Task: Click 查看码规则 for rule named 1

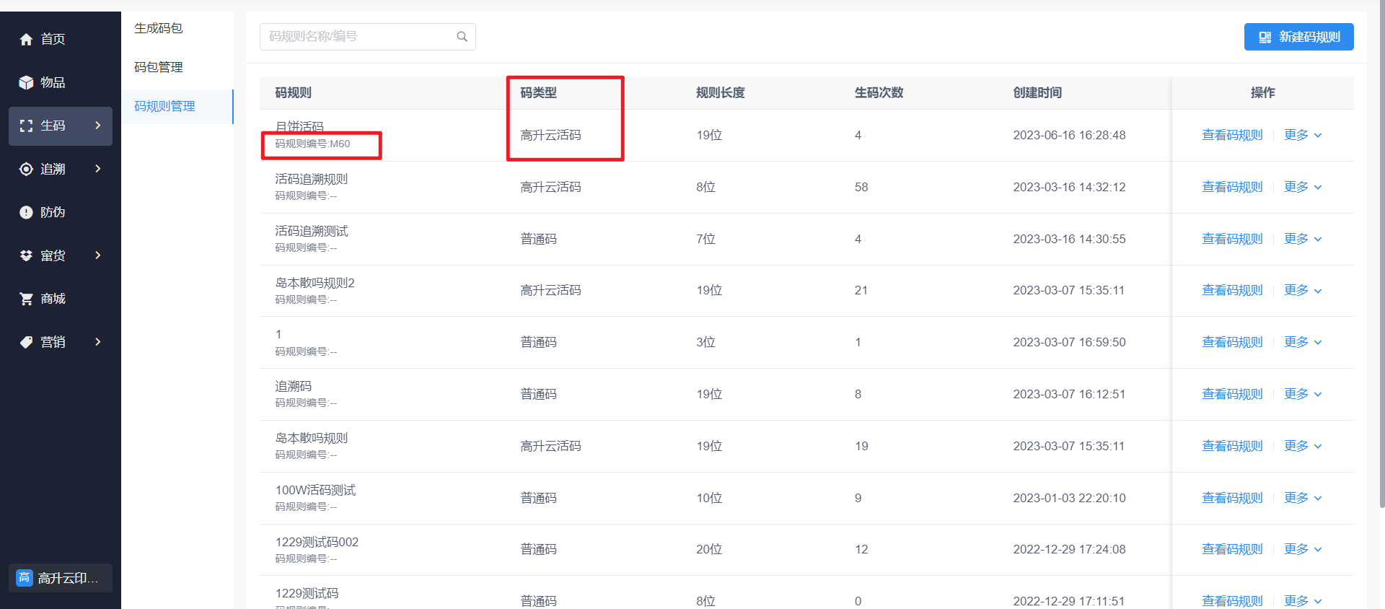Action: pos(1232,342)
